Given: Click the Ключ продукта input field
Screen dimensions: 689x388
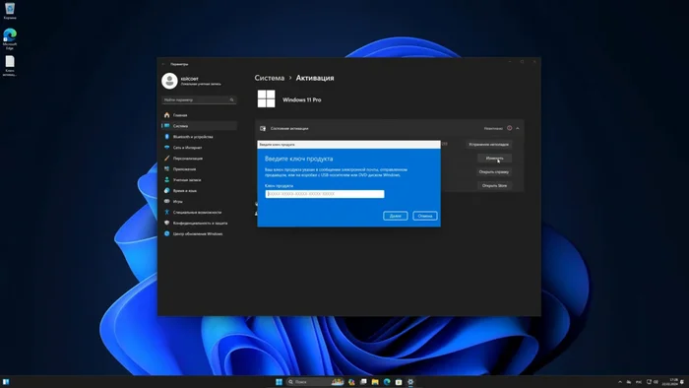Looking at the screenshot, I should pyautogui.click(x=325, y=194).
